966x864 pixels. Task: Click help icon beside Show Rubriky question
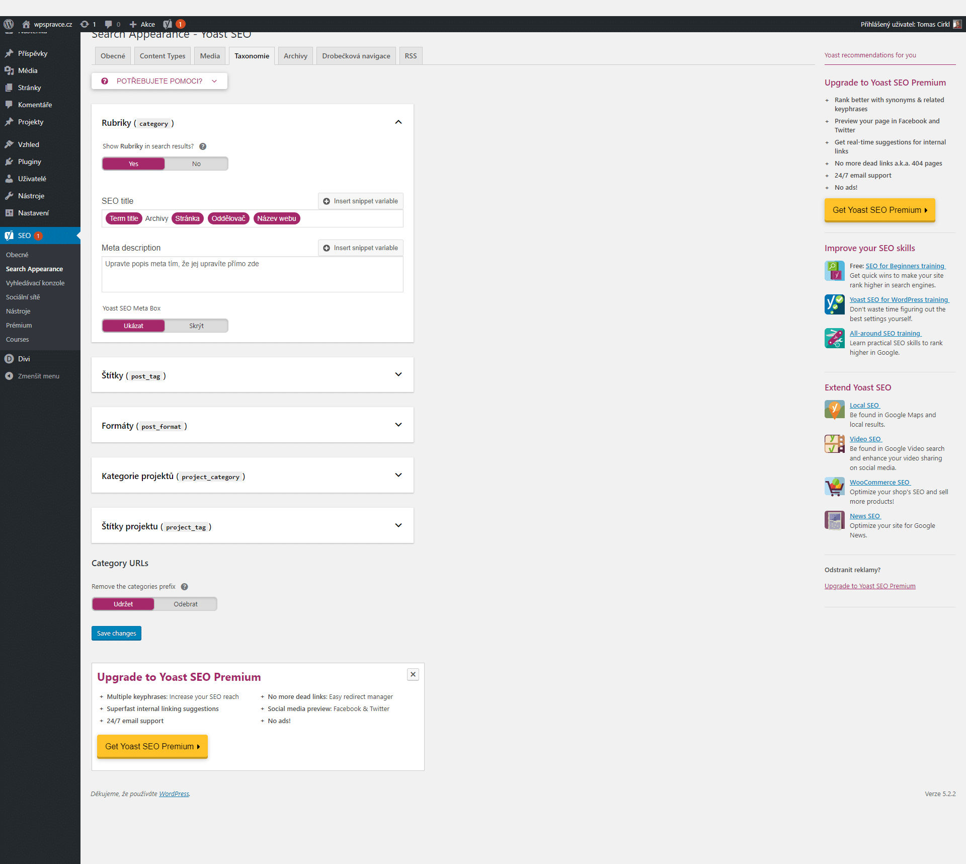[203, 146]
